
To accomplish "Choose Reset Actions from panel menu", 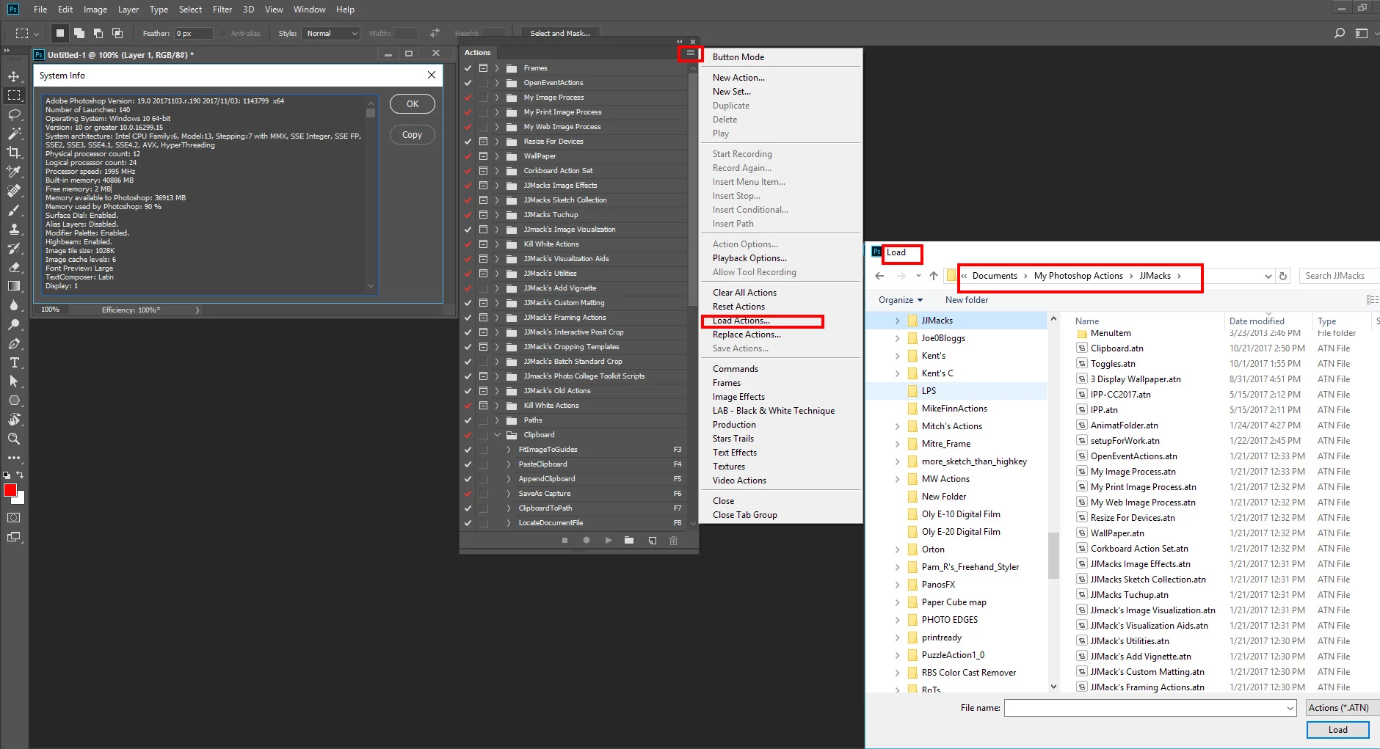I will pos(738,307).
